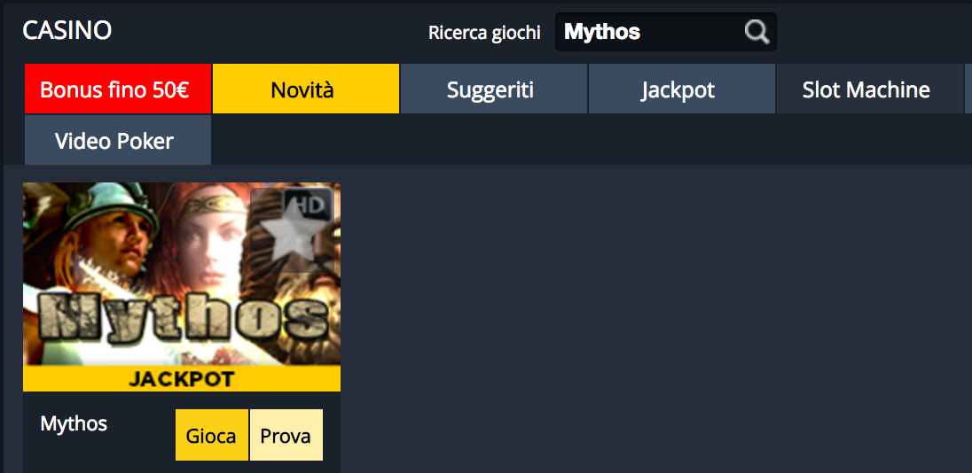Select the Suggeriti category tab
The height and width of the screenshot is (473, 972).
click(x=493, y=89)
